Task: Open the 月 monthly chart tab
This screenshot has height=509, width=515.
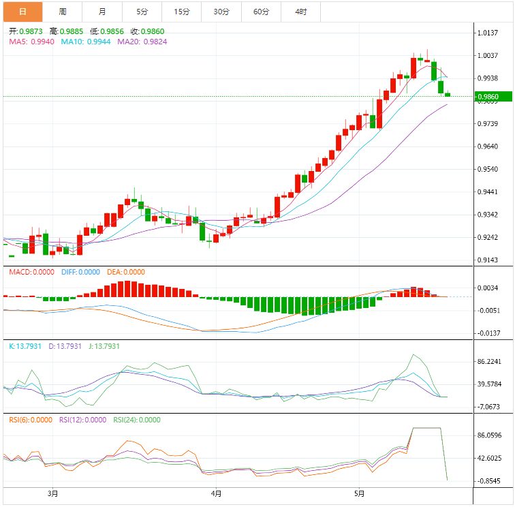Action: pos(102,12)
